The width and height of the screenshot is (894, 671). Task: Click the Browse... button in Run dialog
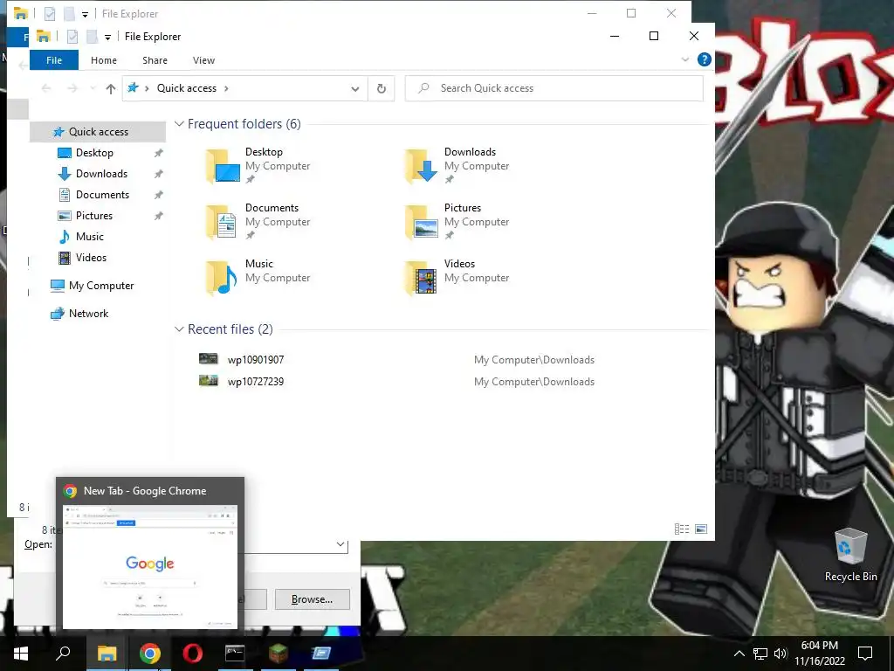[x=312, y=599]
